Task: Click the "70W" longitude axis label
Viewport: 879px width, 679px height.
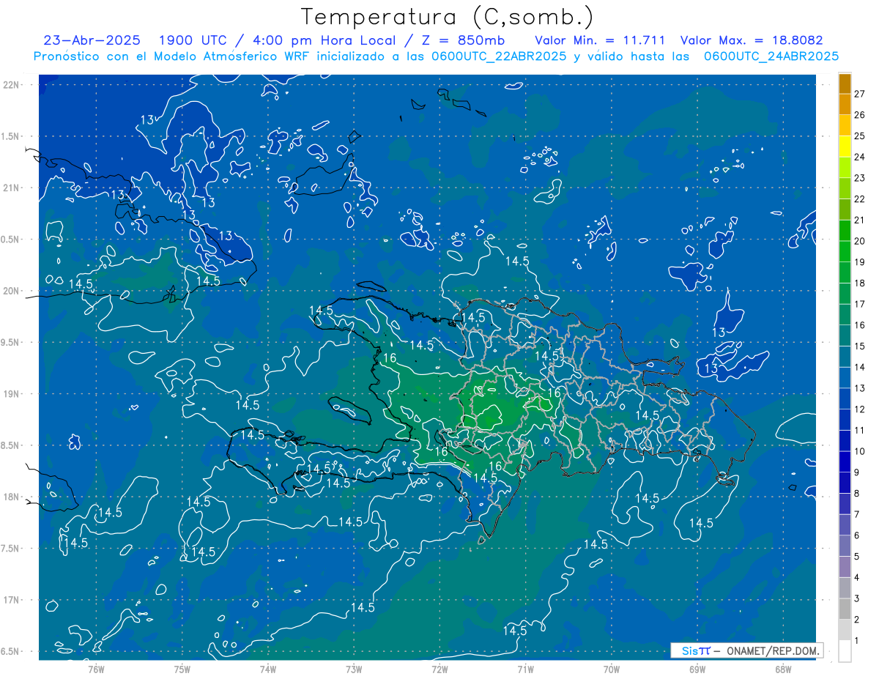Action: click(x=612, y=669)
